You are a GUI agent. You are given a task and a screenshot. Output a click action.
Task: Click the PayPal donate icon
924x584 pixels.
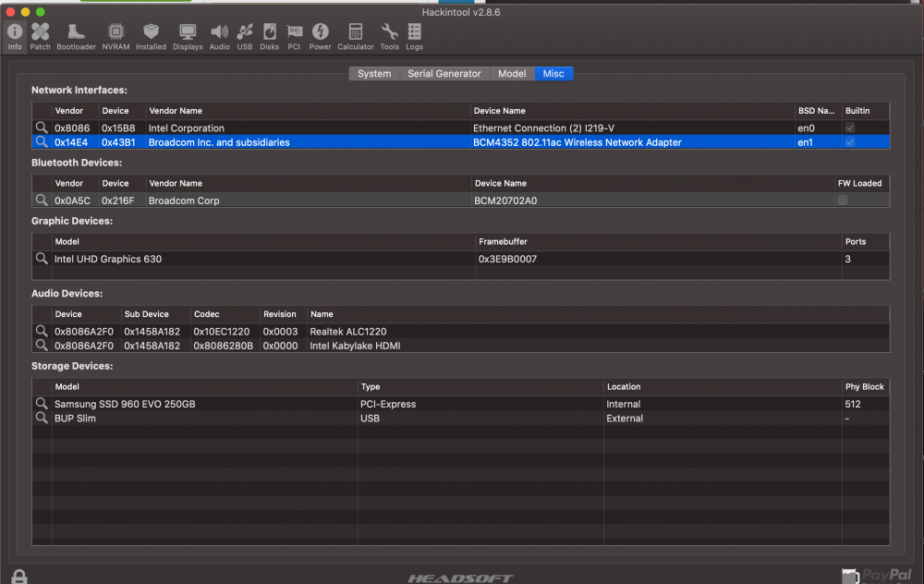pyautogui.click(x=876, y=576)
